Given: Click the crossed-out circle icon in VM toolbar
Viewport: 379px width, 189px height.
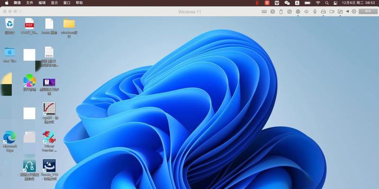Looking at the screenshot, I should [289, 11].
